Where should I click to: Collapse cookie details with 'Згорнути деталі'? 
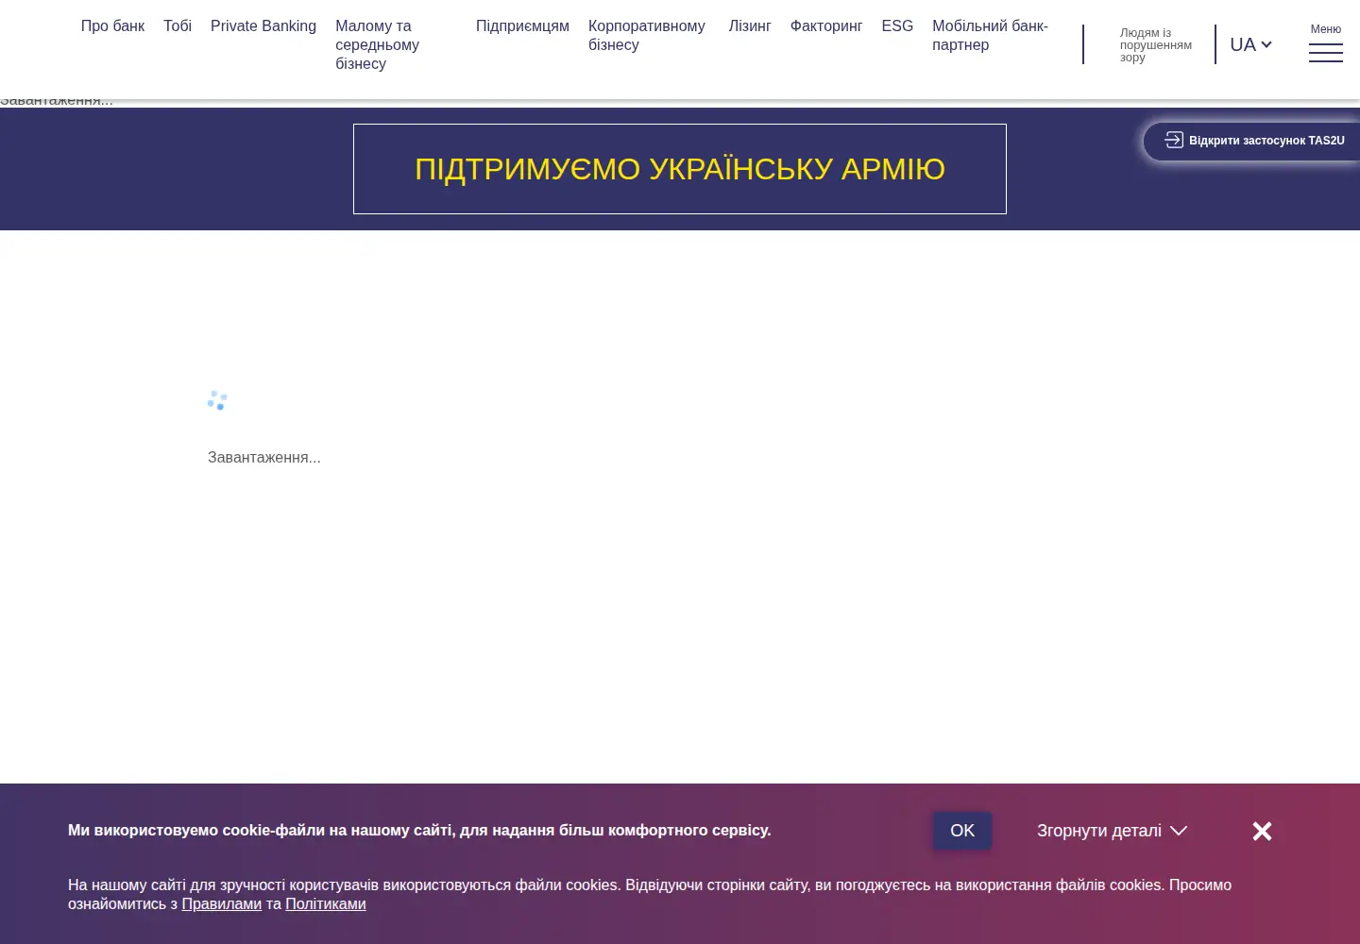coord(1112,831)
